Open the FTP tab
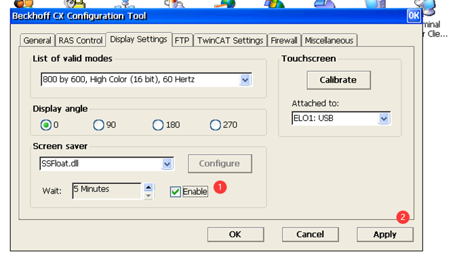The width and height of the screenshot is (453, 256). coord(182,40)
